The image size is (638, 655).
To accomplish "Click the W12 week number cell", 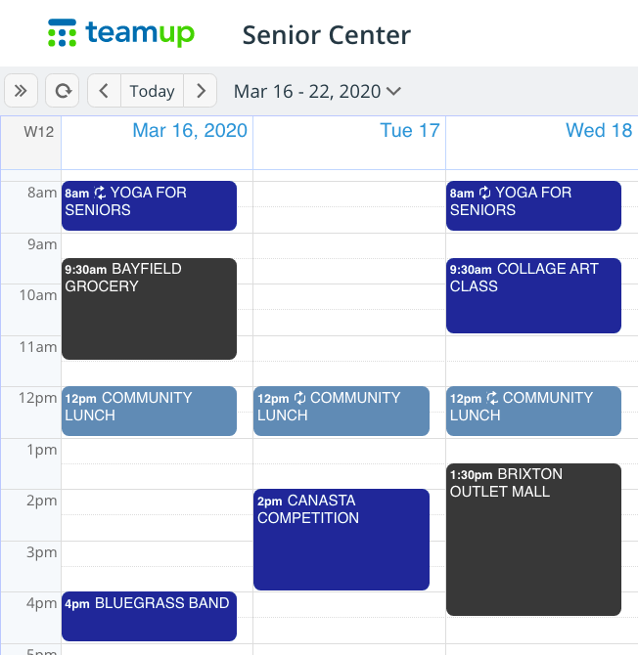I will pos(39,131).
